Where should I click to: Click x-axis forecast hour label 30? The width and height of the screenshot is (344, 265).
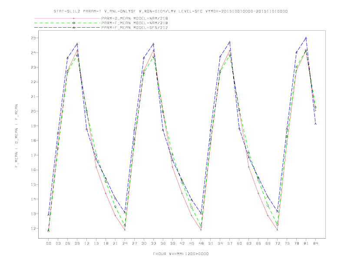coord(144,243)
